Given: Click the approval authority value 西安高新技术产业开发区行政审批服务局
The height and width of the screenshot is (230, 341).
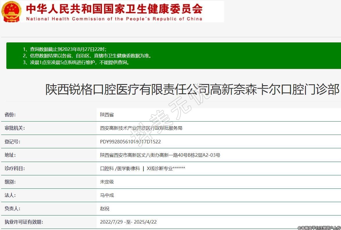Looking at the screenshot, I should point(141,128).
